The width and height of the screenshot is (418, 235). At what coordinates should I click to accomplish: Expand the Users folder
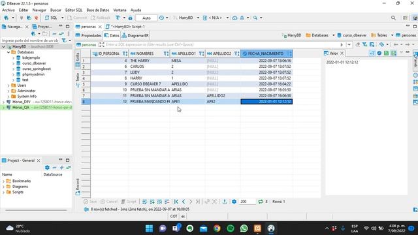coord(8,86)
